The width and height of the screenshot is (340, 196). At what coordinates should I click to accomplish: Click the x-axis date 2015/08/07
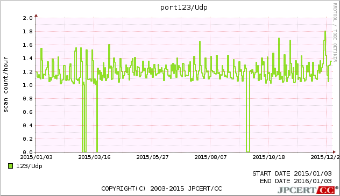click(210, 157)
